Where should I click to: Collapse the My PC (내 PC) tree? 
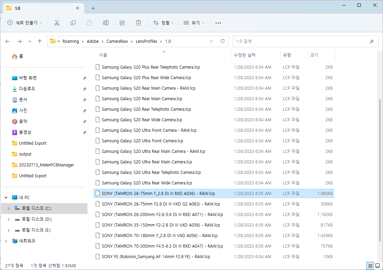[6, 197]
